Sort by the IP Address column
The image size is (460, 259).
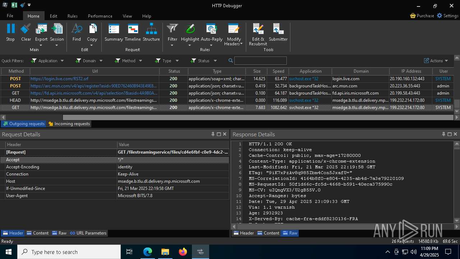click(411, 71)
